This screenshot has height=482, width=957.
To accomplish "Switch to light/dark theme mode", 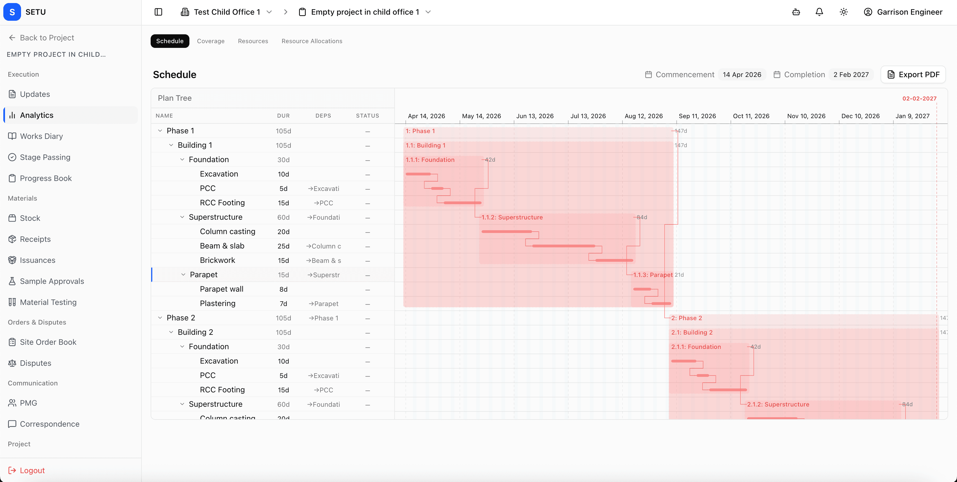I will tap(843, 12).
